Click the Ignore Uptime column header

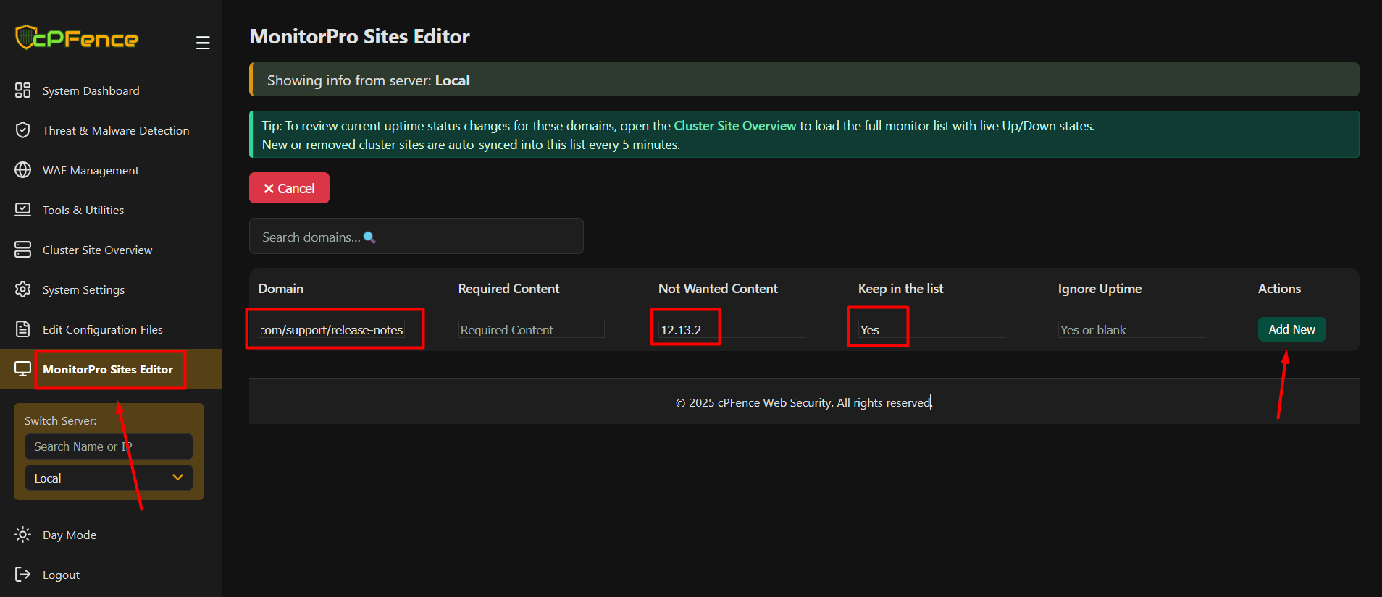pyautogui.click(x=1100, y=289)
